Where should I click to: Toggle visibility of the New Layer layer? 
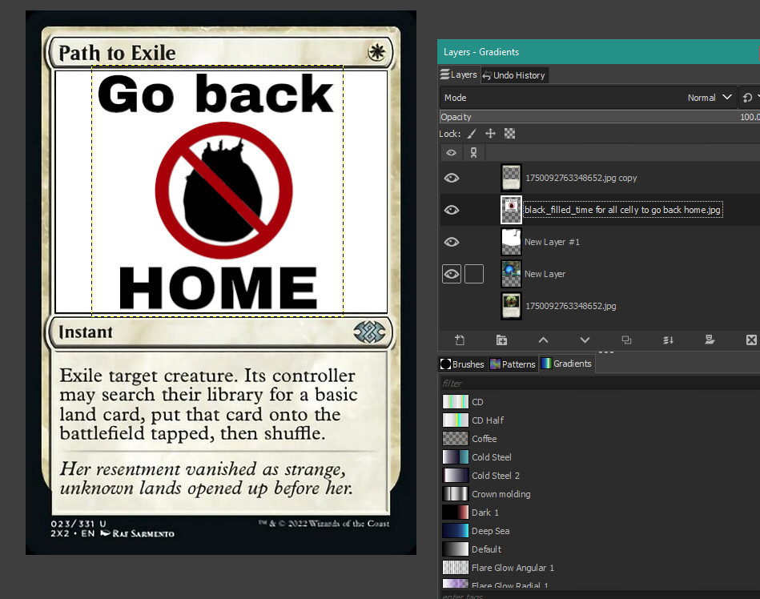(451, 274)
